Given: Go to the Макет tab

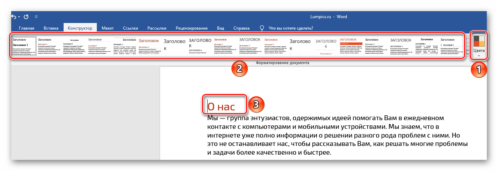Looking at the screenshot, I should tap(108, 28).
